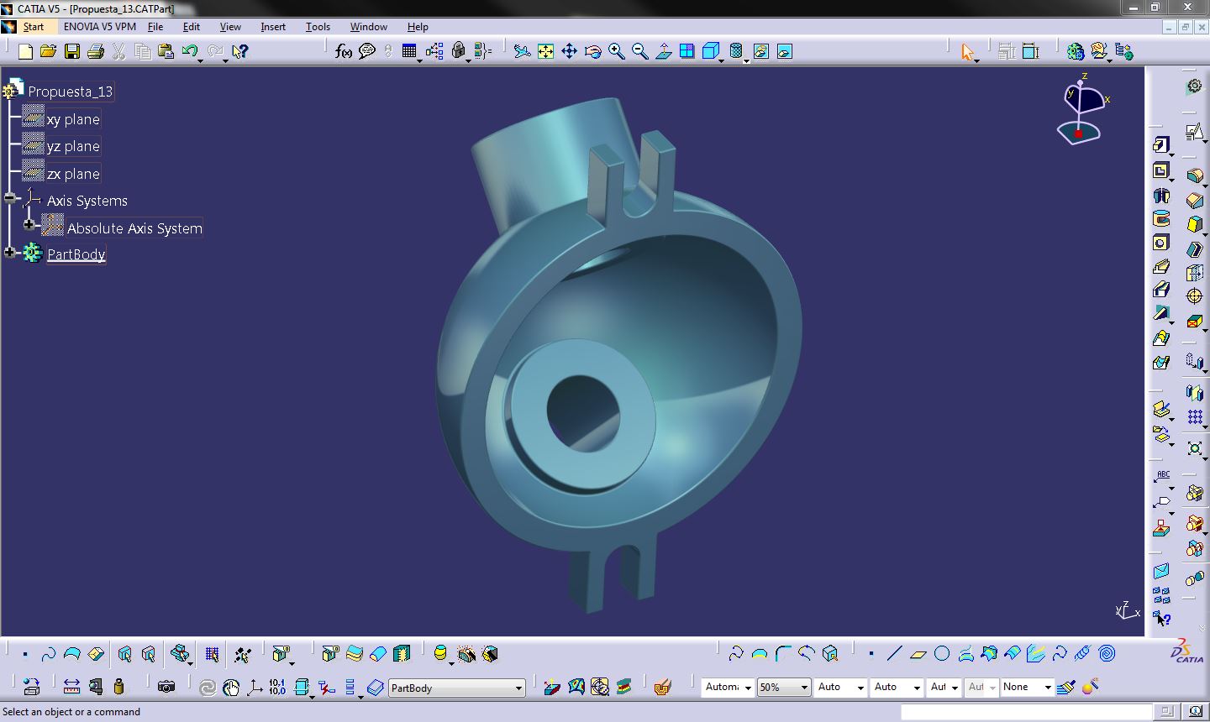Expand the PartBody tree node
Image resolution: width=1210 pixels, height=722 pixels.
click(x=10, y=252)
